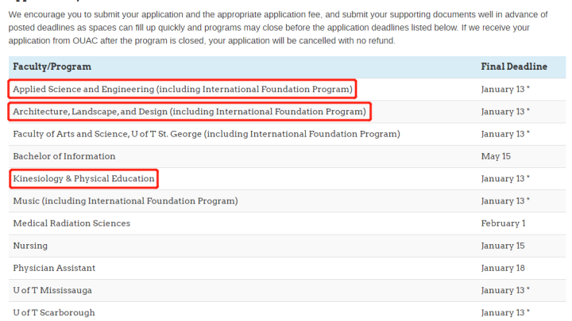Select the U of T Scarborough entry
This screenshot has width=572, height=321.
54,312
